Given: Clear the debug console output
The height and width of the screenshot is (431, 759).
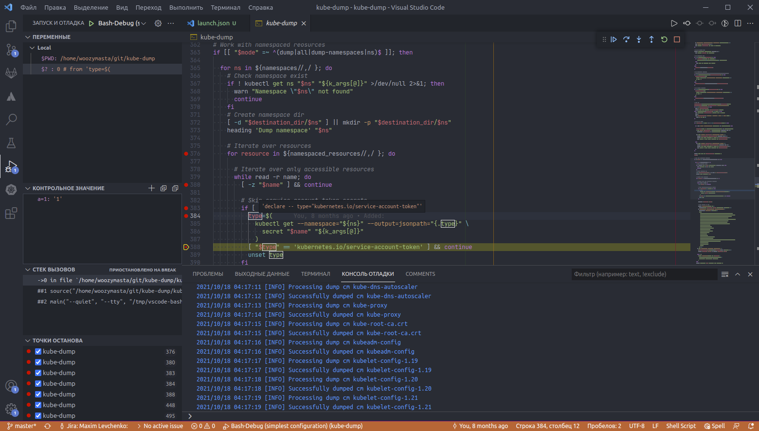Looking at the screenshot, I should tap(725, 274).
